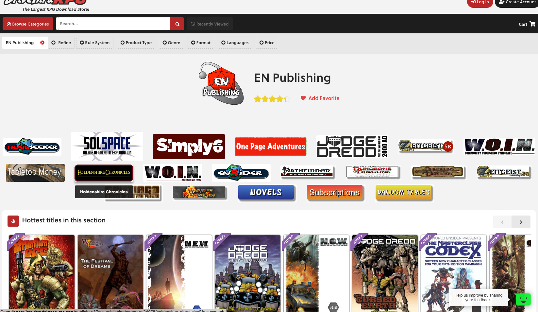The image size is (538, 312).
Task: Expand the Refine filter
Action: coord(61,43)
